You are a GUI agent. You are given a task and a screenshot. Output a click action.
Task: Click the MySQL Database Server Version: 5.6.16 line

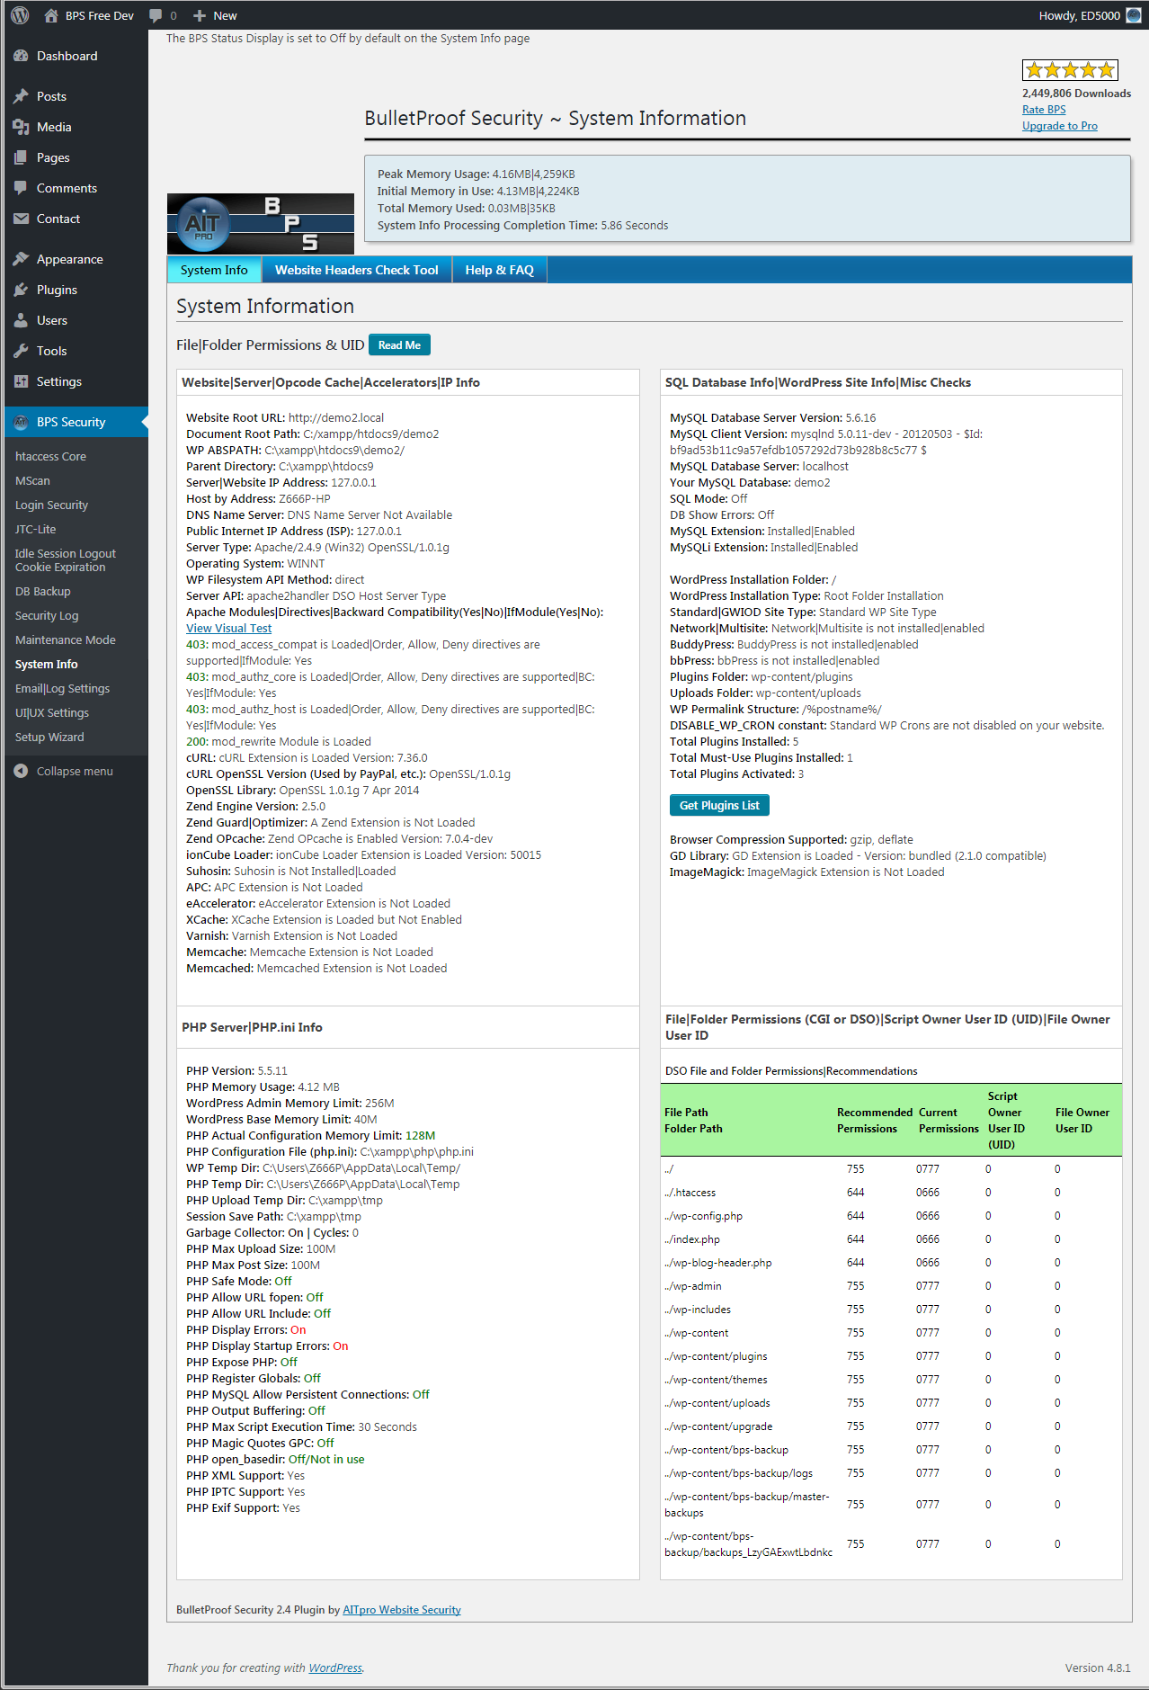pyautogui.click(x=772, y=418)
